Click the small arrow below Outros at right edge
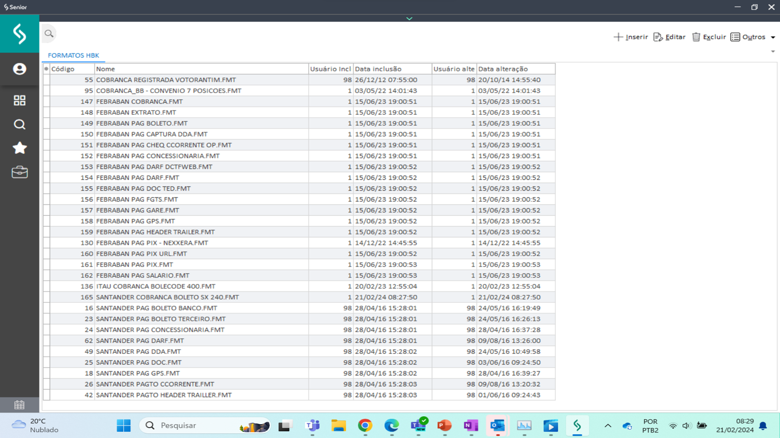The width and height of the screenshot is (780, 438). (773, 51)
